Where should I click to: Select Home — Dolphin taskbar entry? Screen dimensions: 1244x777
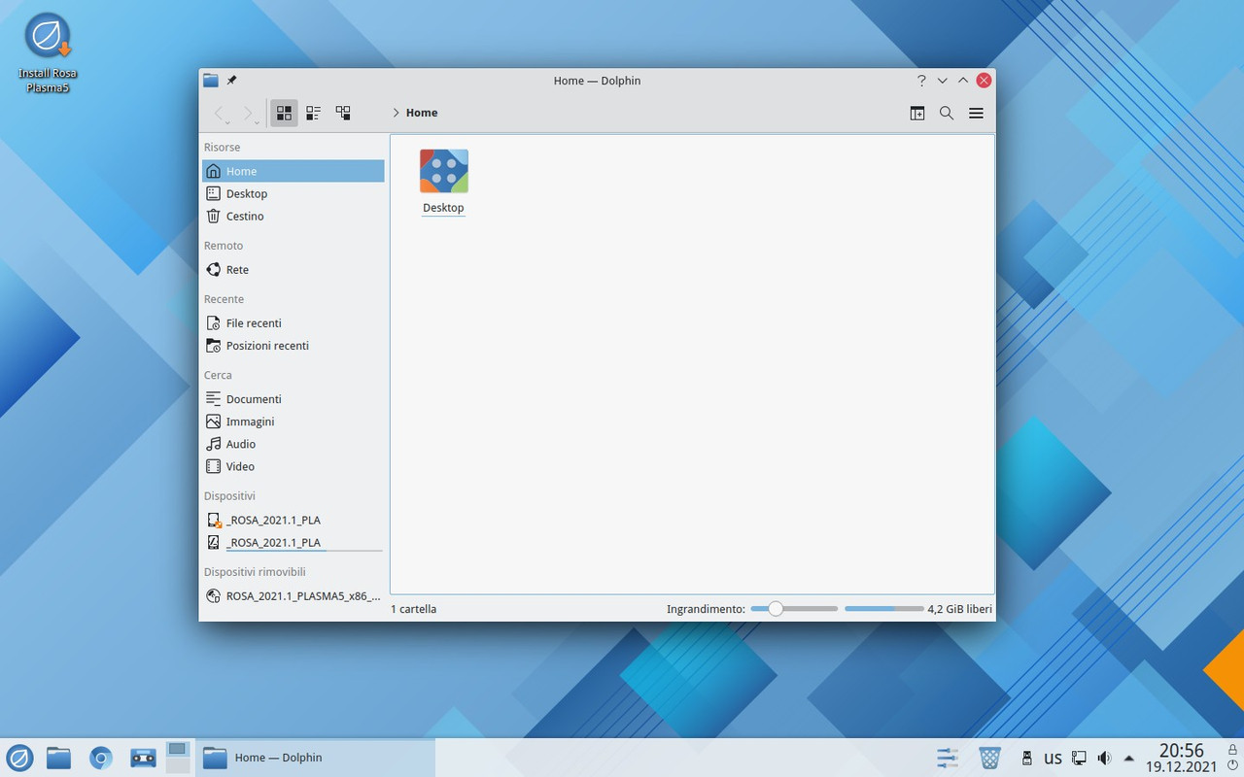[x=315, y=758]
